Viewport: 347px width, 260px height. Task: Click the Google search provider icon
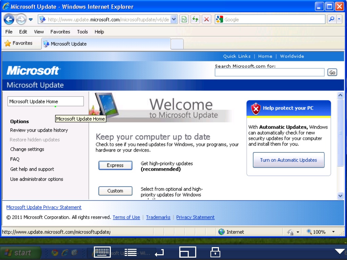(219, 19)
